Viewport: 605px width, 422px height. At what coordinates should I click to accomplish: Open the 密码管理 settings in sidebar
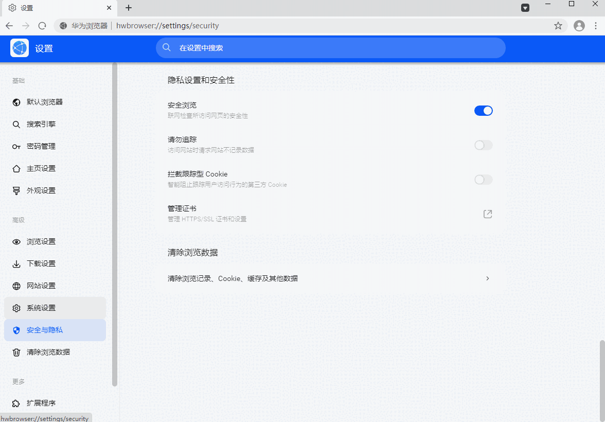[x=41, y=146]
